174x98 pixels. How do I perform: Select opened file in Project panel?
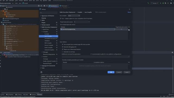pyautogui.click(x=39, y=6)
